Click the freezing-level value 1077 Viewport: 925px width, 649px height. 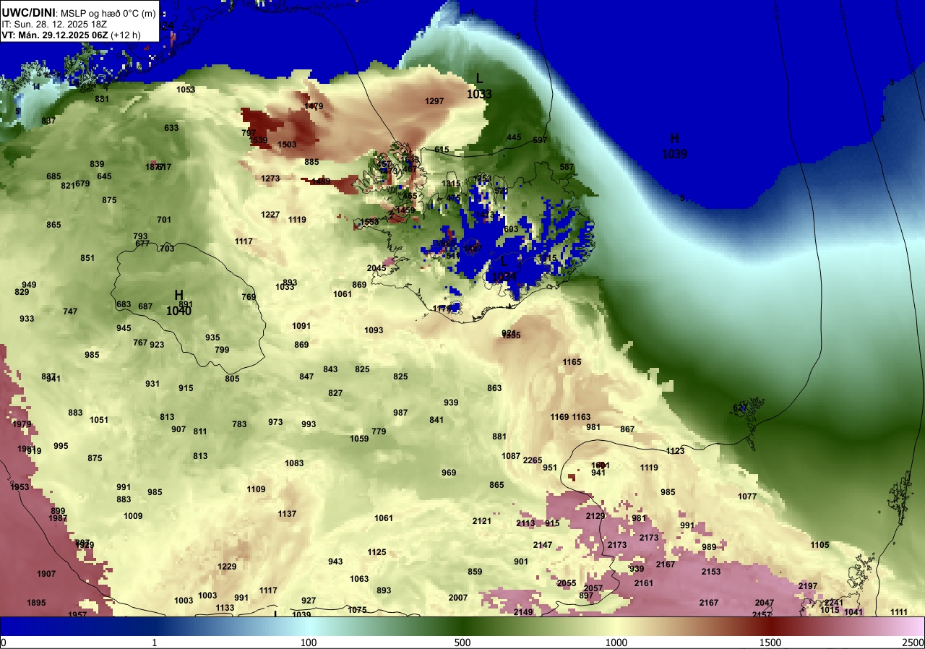747,497
